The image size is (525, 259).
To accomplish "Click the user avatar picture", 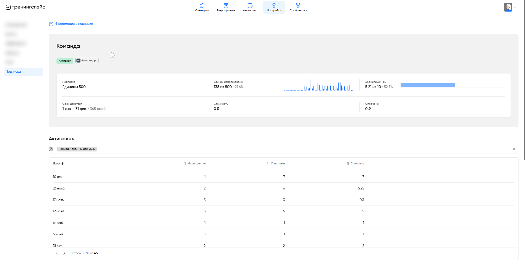I will click(x=508, y=7).
